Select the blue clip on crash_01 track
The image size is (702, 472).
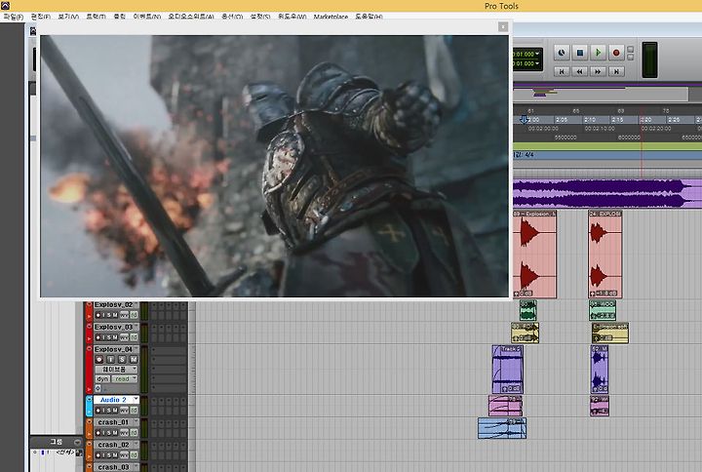pyautogui.click(x=502, y=428)
